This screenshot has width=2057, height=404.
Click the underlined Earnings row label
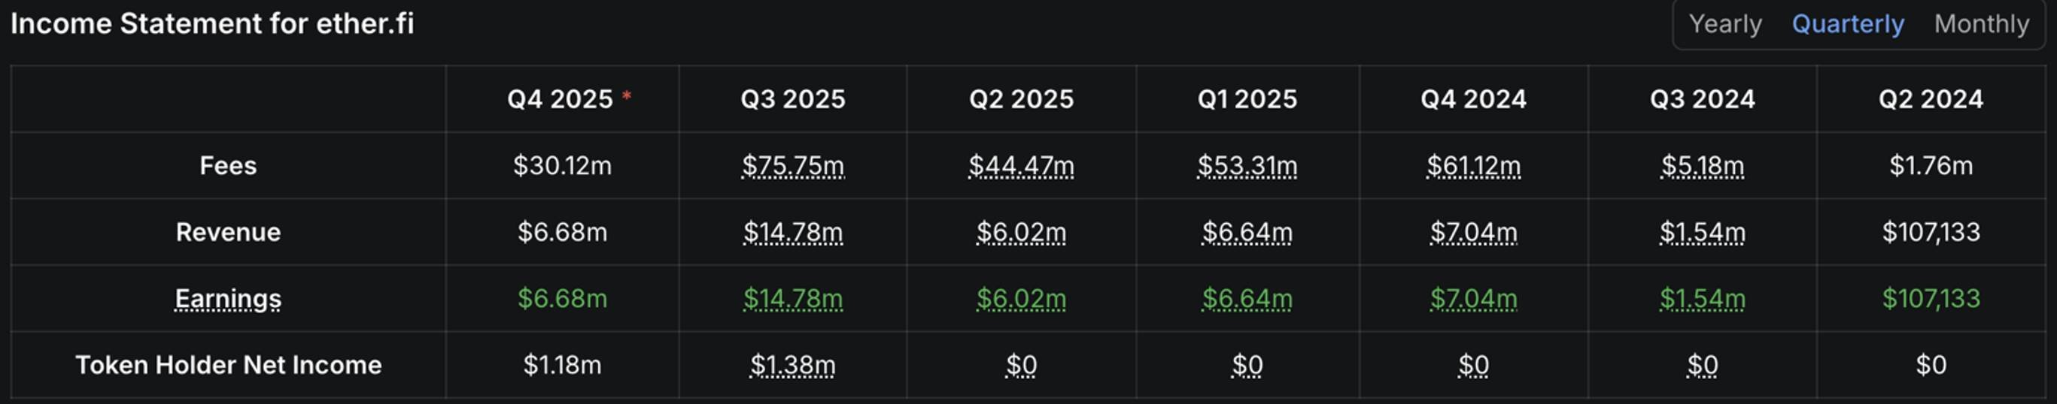[227, 299]
